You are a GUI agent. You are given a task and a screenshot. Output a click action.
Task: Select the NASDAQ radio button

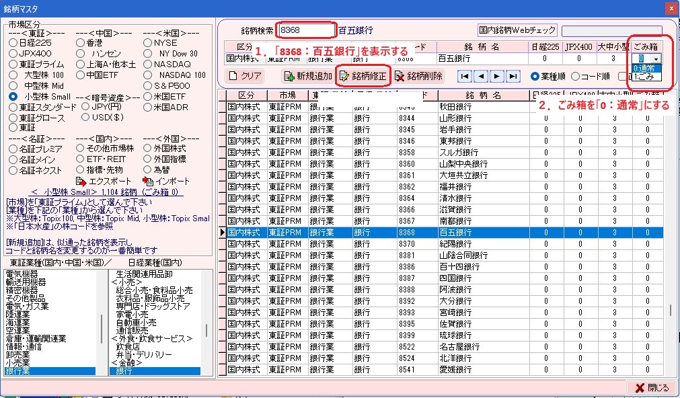pyautogui.click(x=148, y=64)
